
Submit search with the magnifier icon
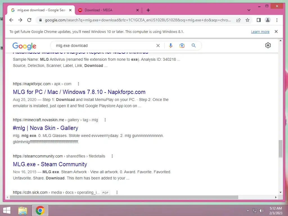193,46
